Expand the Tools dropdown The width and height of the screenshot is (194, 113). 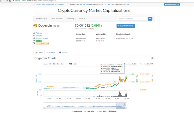tap(82, 19)
